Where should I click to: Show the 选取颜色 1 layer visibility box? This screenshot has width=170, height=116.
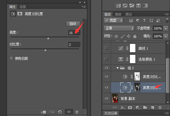[106, 59]
